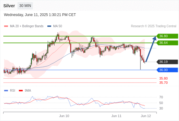Click Research © 2025 Trading Central credit
This screenshot has height=121, width=179.
[154, 26]
